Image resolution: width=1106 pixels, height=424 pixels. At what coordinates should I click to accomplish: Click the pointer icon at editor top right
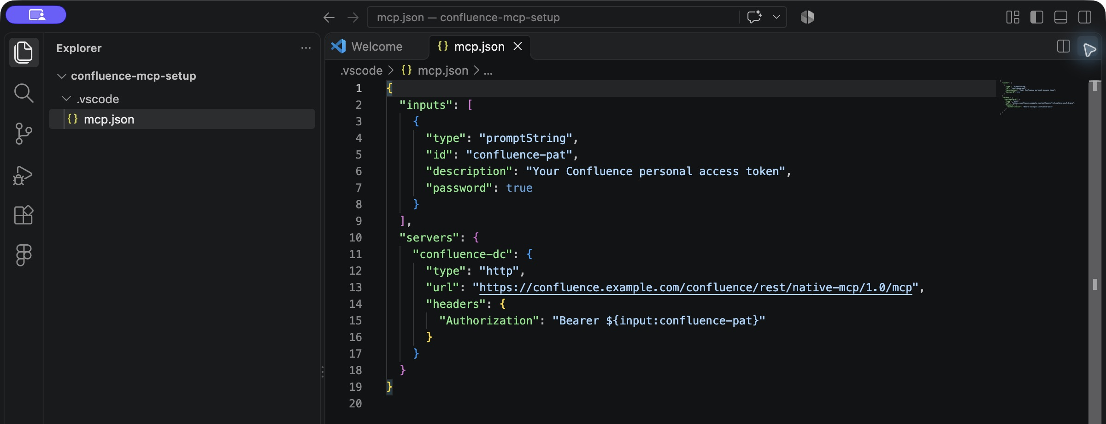pyautogui.click(x=1089, y=49)
